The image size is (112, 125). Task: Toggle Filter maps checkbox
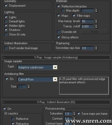(74, 16)
